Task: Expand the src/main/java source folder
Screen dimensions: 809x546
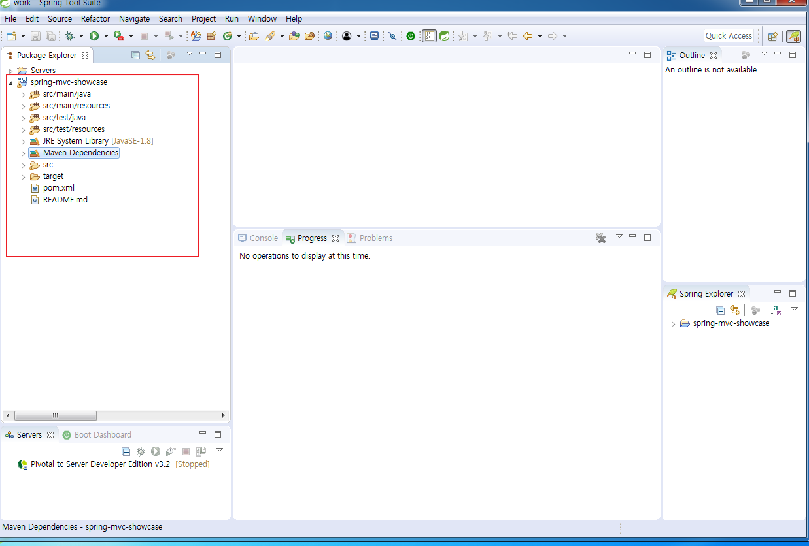Action: (x=23, y=95)
